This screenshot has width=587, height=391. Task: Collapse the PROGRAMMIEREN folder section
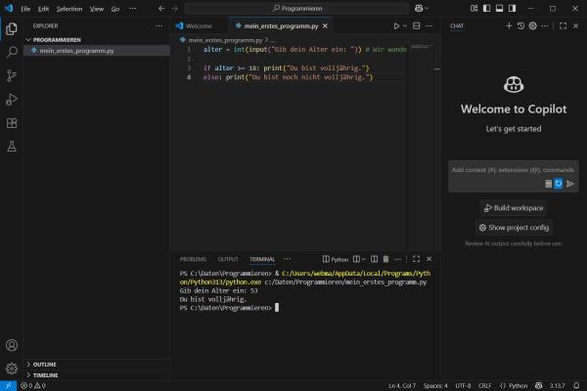click(x=97, y=40)
